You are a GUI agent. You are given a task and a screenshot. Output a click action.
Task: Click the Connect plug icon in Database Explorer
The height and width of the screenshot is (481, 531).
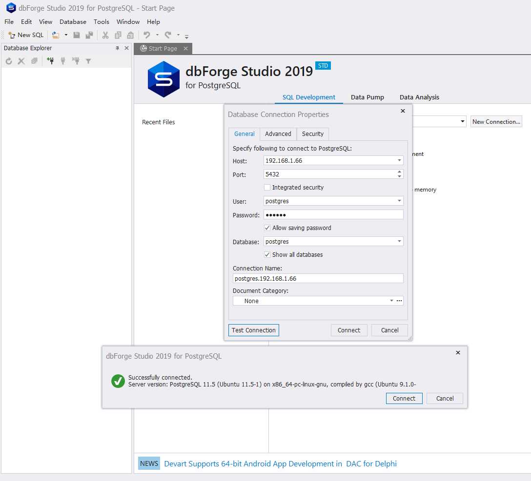pyautogui.click(x=63, y=61)
